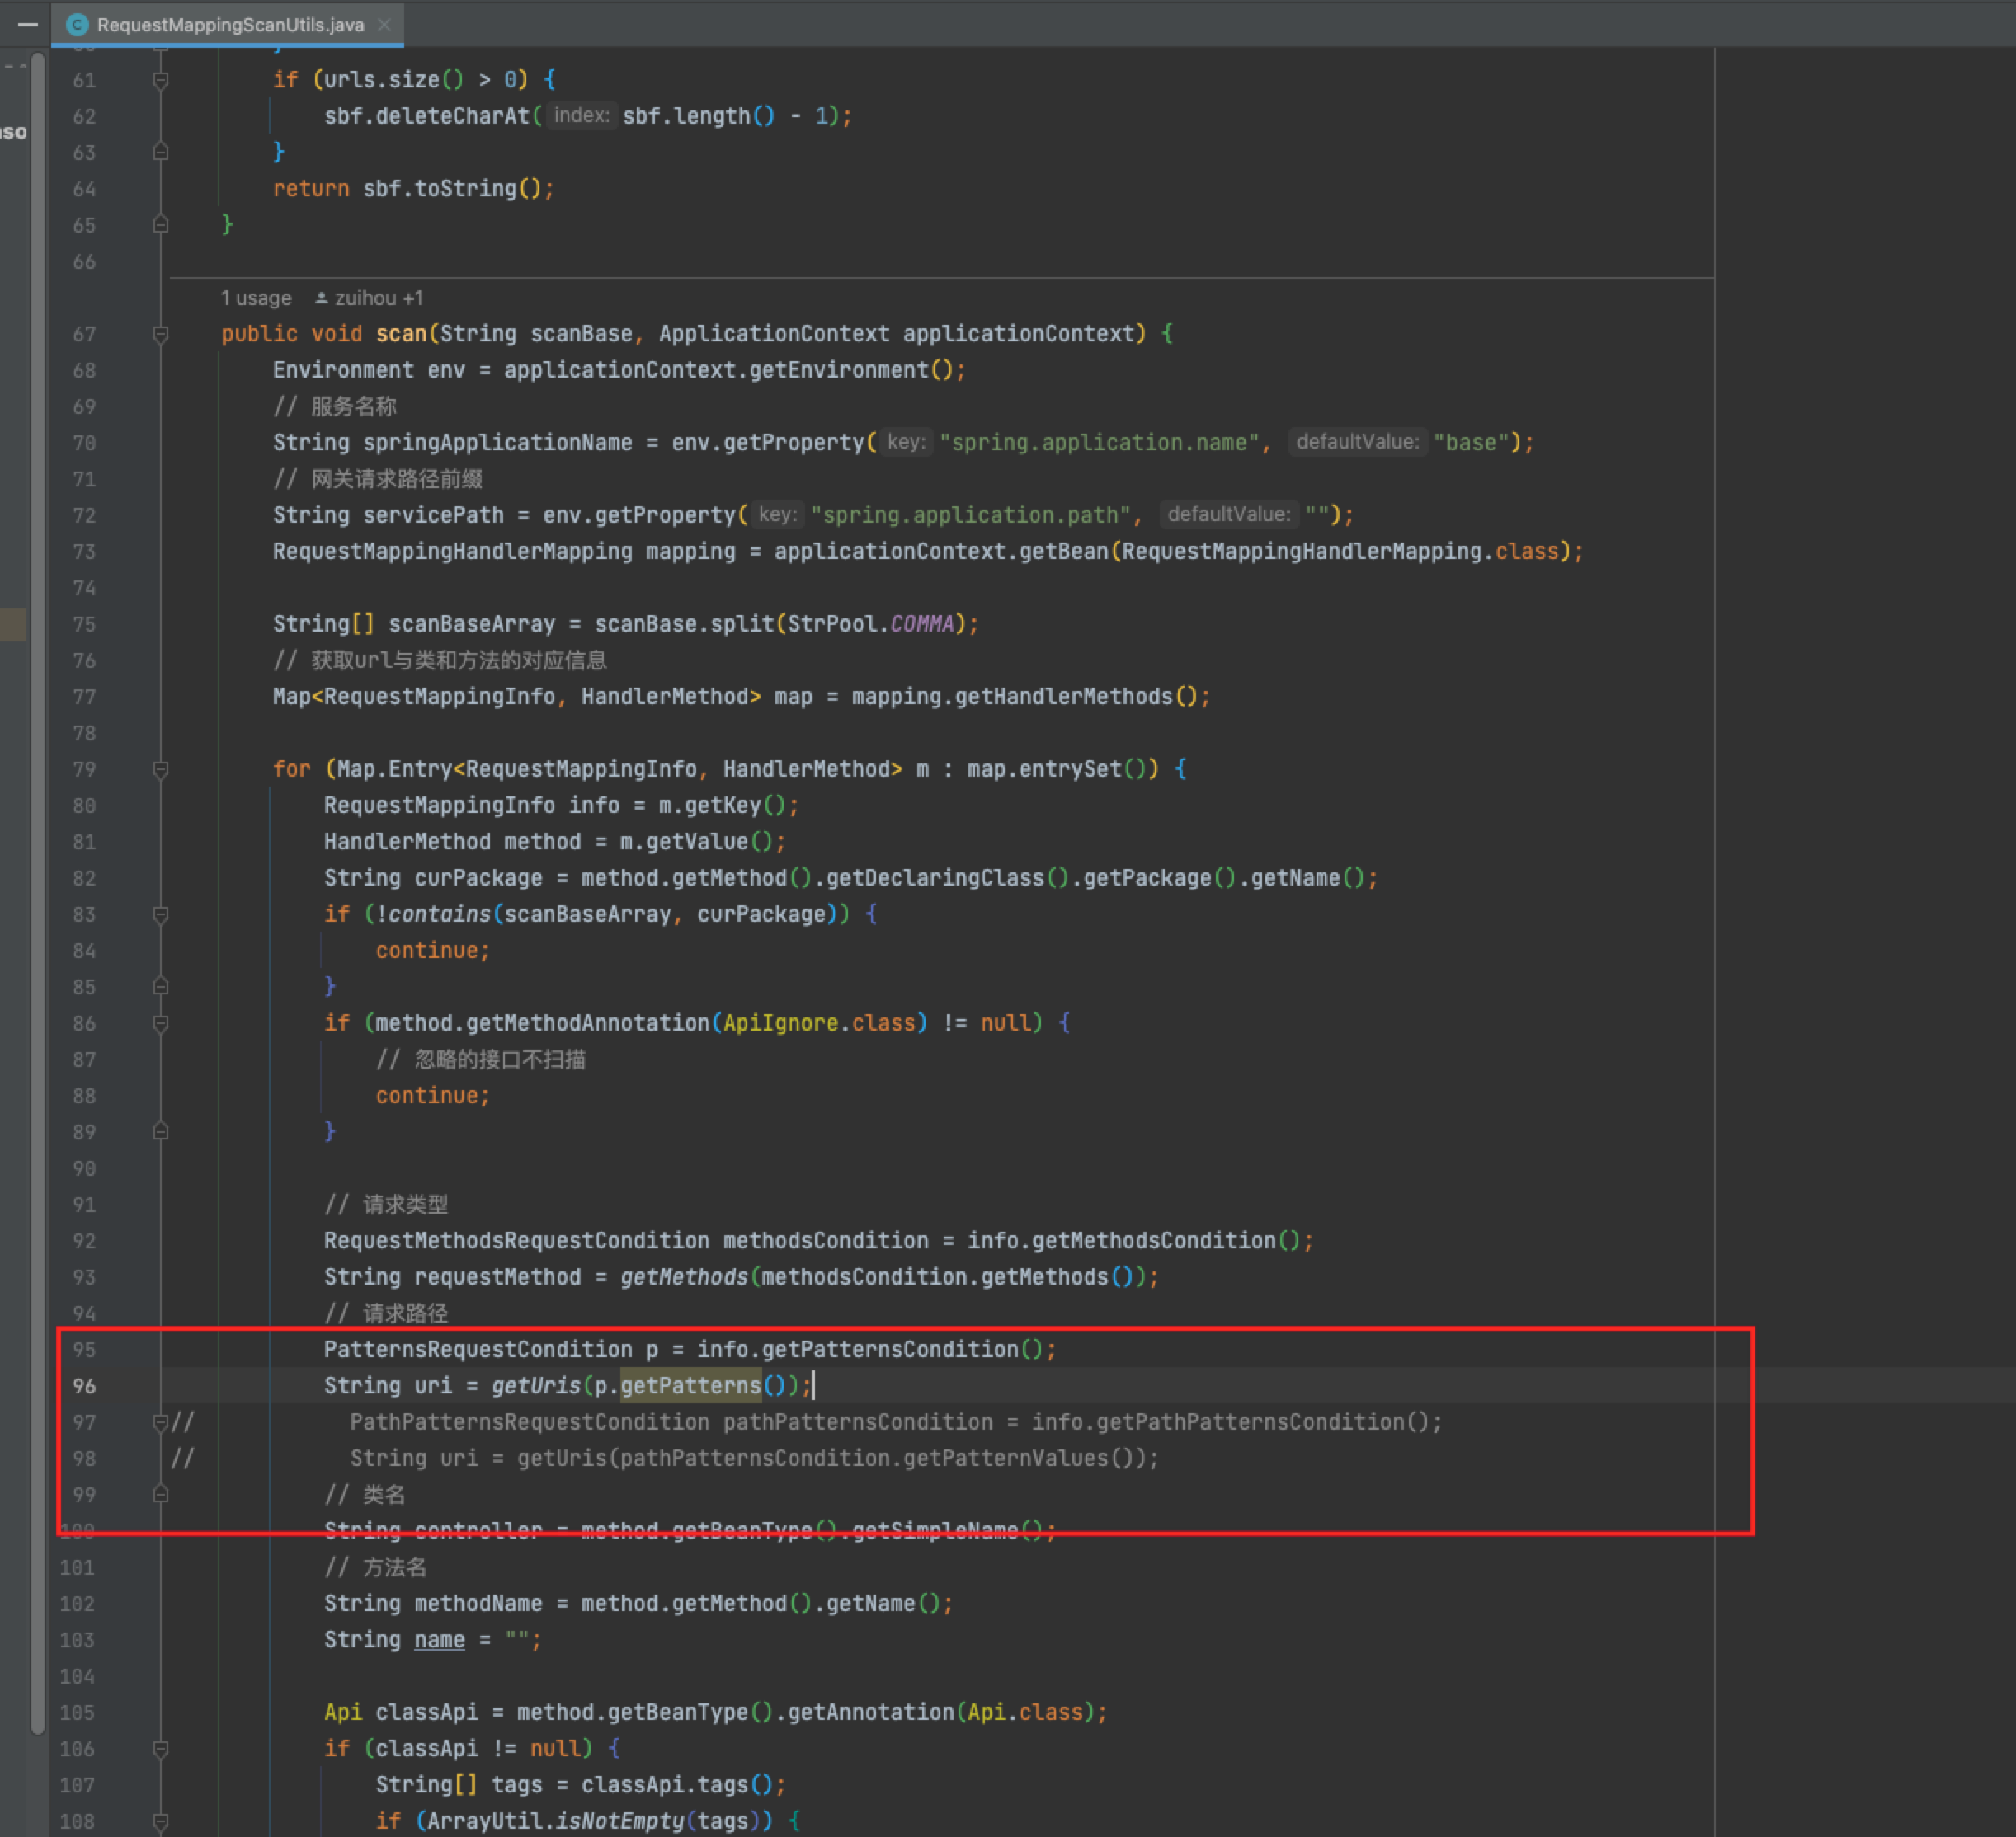The height and width of the screenshot is (1837, 2016).
Task: Click the window minimize icon
Action: click(26, 24)
